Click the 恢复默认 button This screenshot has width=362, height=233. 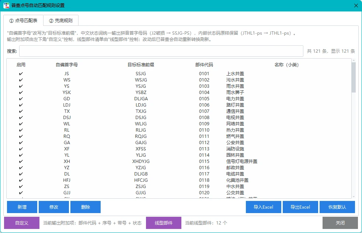[337, 207]
